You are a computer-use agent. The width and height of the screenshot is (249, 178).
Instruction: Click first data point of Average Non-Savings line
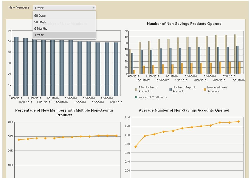click(x=135, y=147)
